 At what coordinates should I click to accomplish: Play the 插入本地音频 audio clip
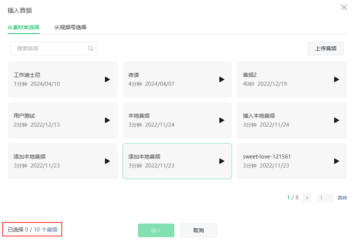point(336,120)
